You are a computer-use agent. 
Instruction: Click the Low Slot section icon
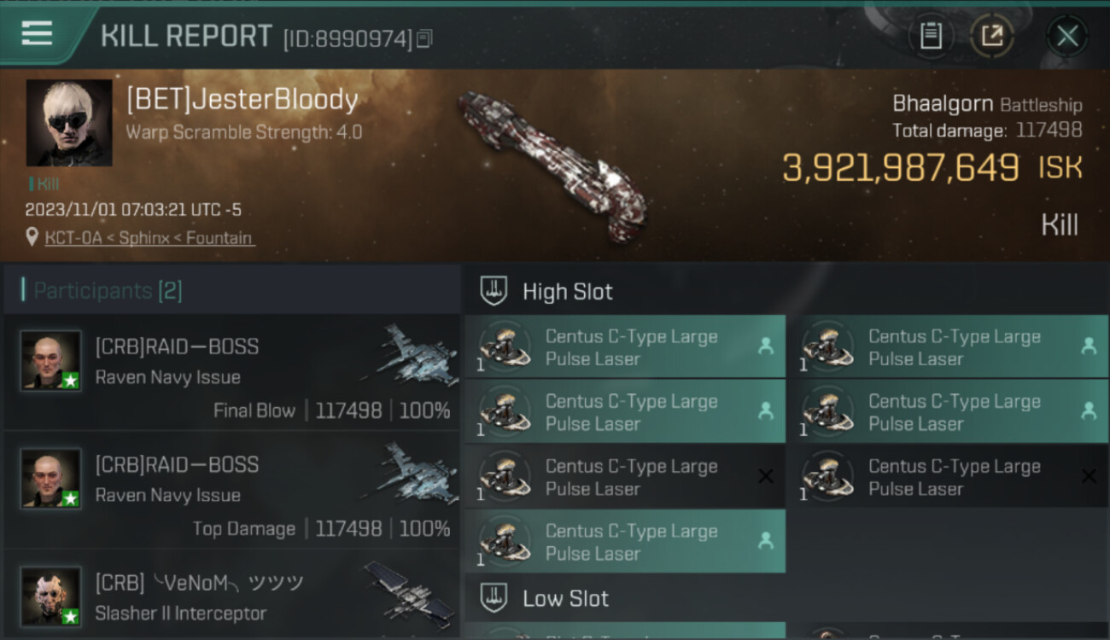(494, 598)
